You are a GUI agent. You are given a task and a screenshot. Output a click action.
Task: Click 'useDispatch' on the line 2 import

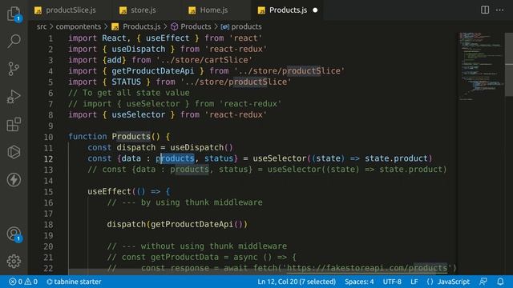point(139,49)
